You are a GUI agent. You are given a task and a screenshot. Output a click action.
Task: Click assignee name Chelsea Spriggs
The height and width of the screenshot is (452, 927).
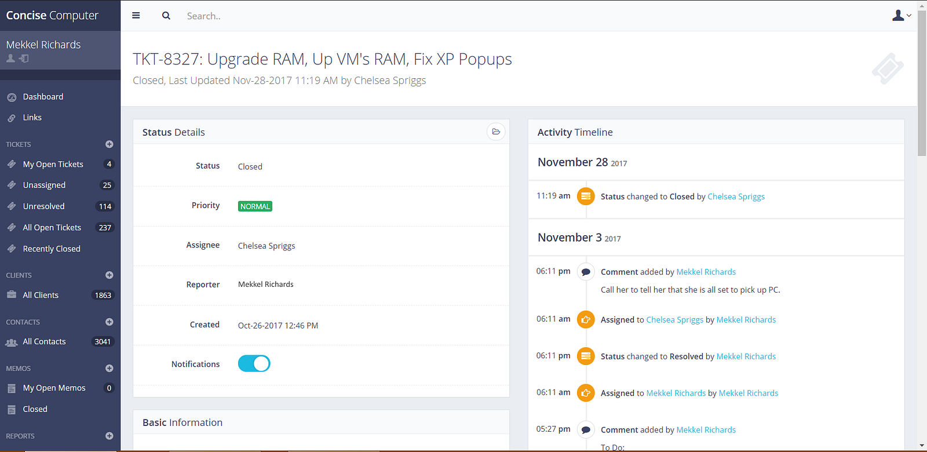[x=267, y=246]
